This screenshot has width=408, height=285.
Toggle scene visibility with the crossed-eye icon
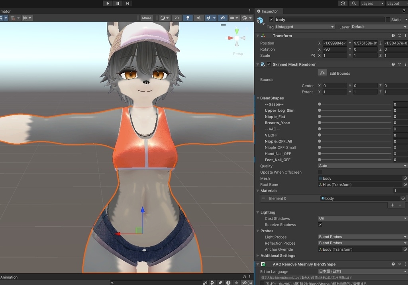tap(222, 18)
